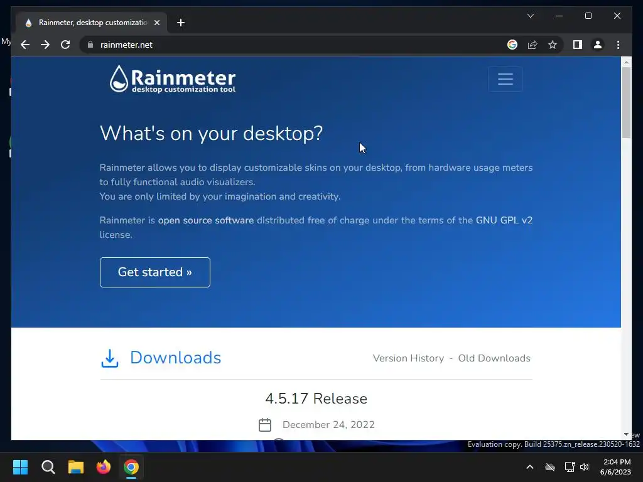Open the Chrome three-dot menu
Viewport: 643px width, 482px height.
(x=618, y=45)
